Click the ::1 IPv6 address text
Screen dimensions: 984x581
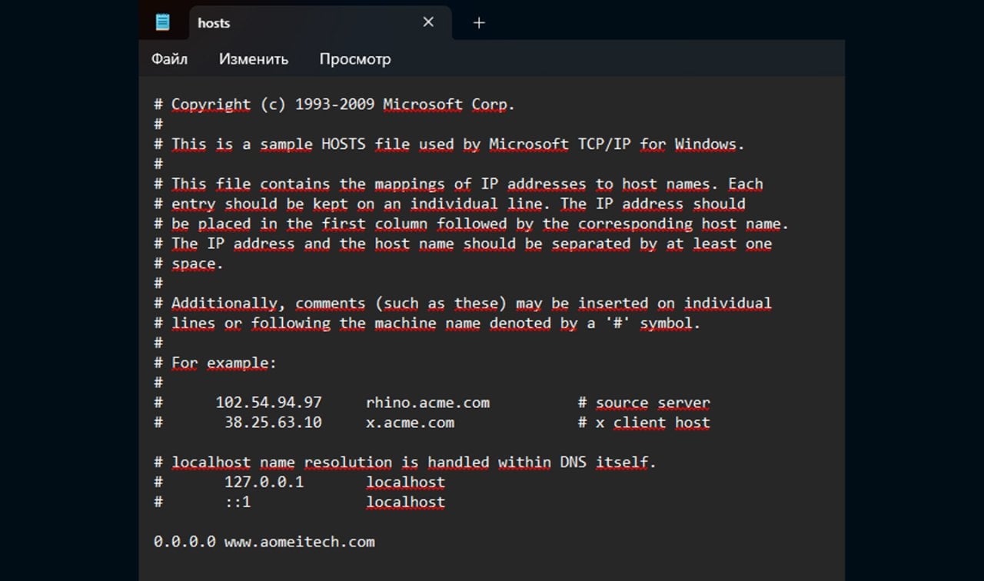tap(238, 503)
